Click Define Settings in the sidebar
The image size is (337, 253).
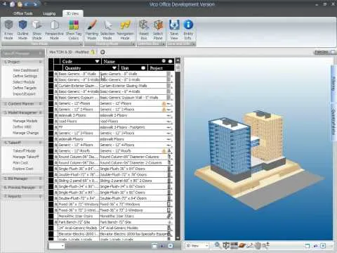click(25, 76)
